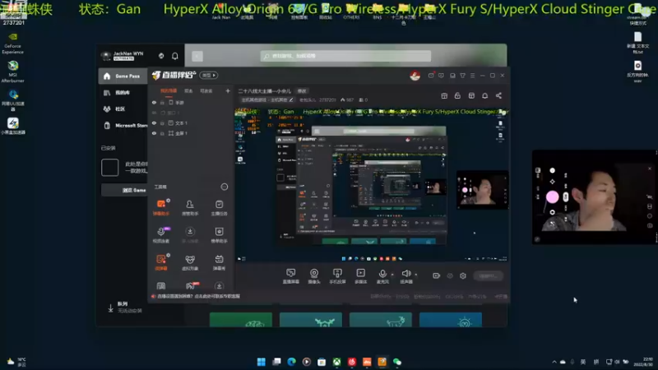
Task: Go to Game Pass in Xbox sidebar
Action: point(123,76)
